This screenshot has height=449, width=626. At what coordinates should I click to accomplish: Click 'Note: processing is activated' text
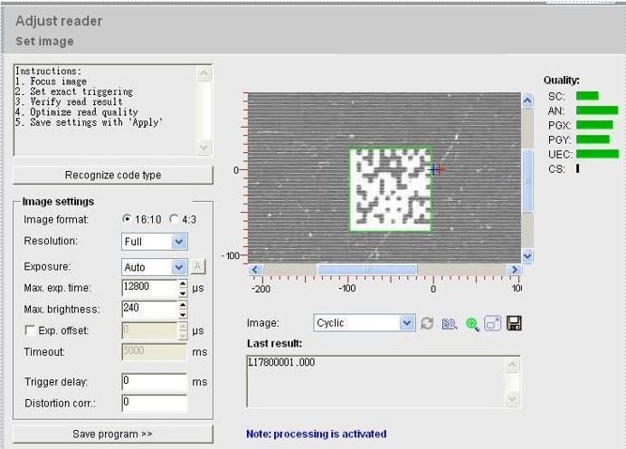coord(317,434)
